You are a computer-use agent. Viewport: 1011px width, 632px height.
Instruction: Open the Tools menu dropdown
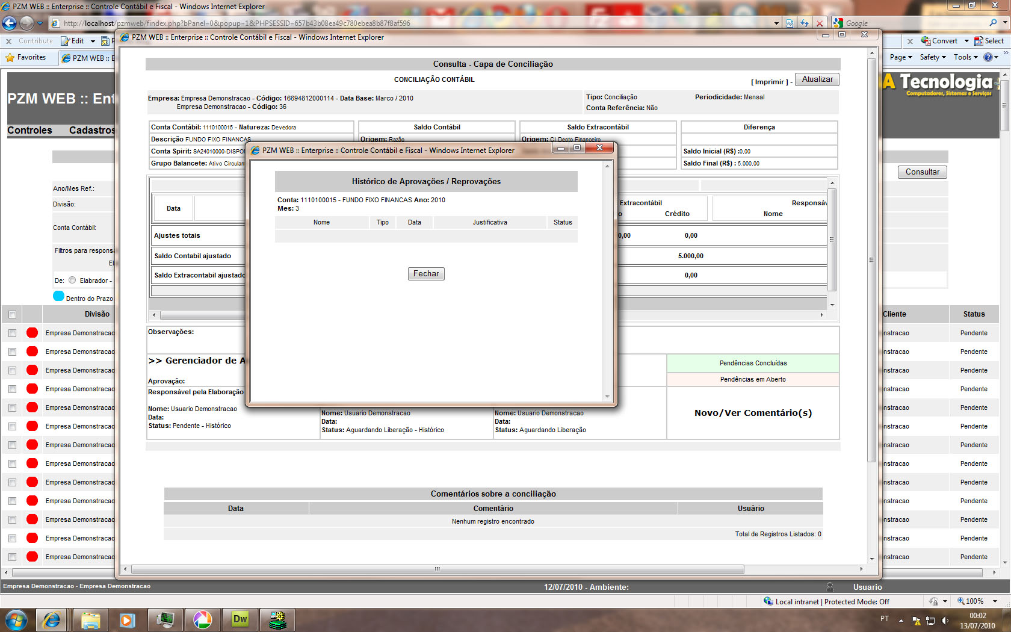tap(966, 57)
